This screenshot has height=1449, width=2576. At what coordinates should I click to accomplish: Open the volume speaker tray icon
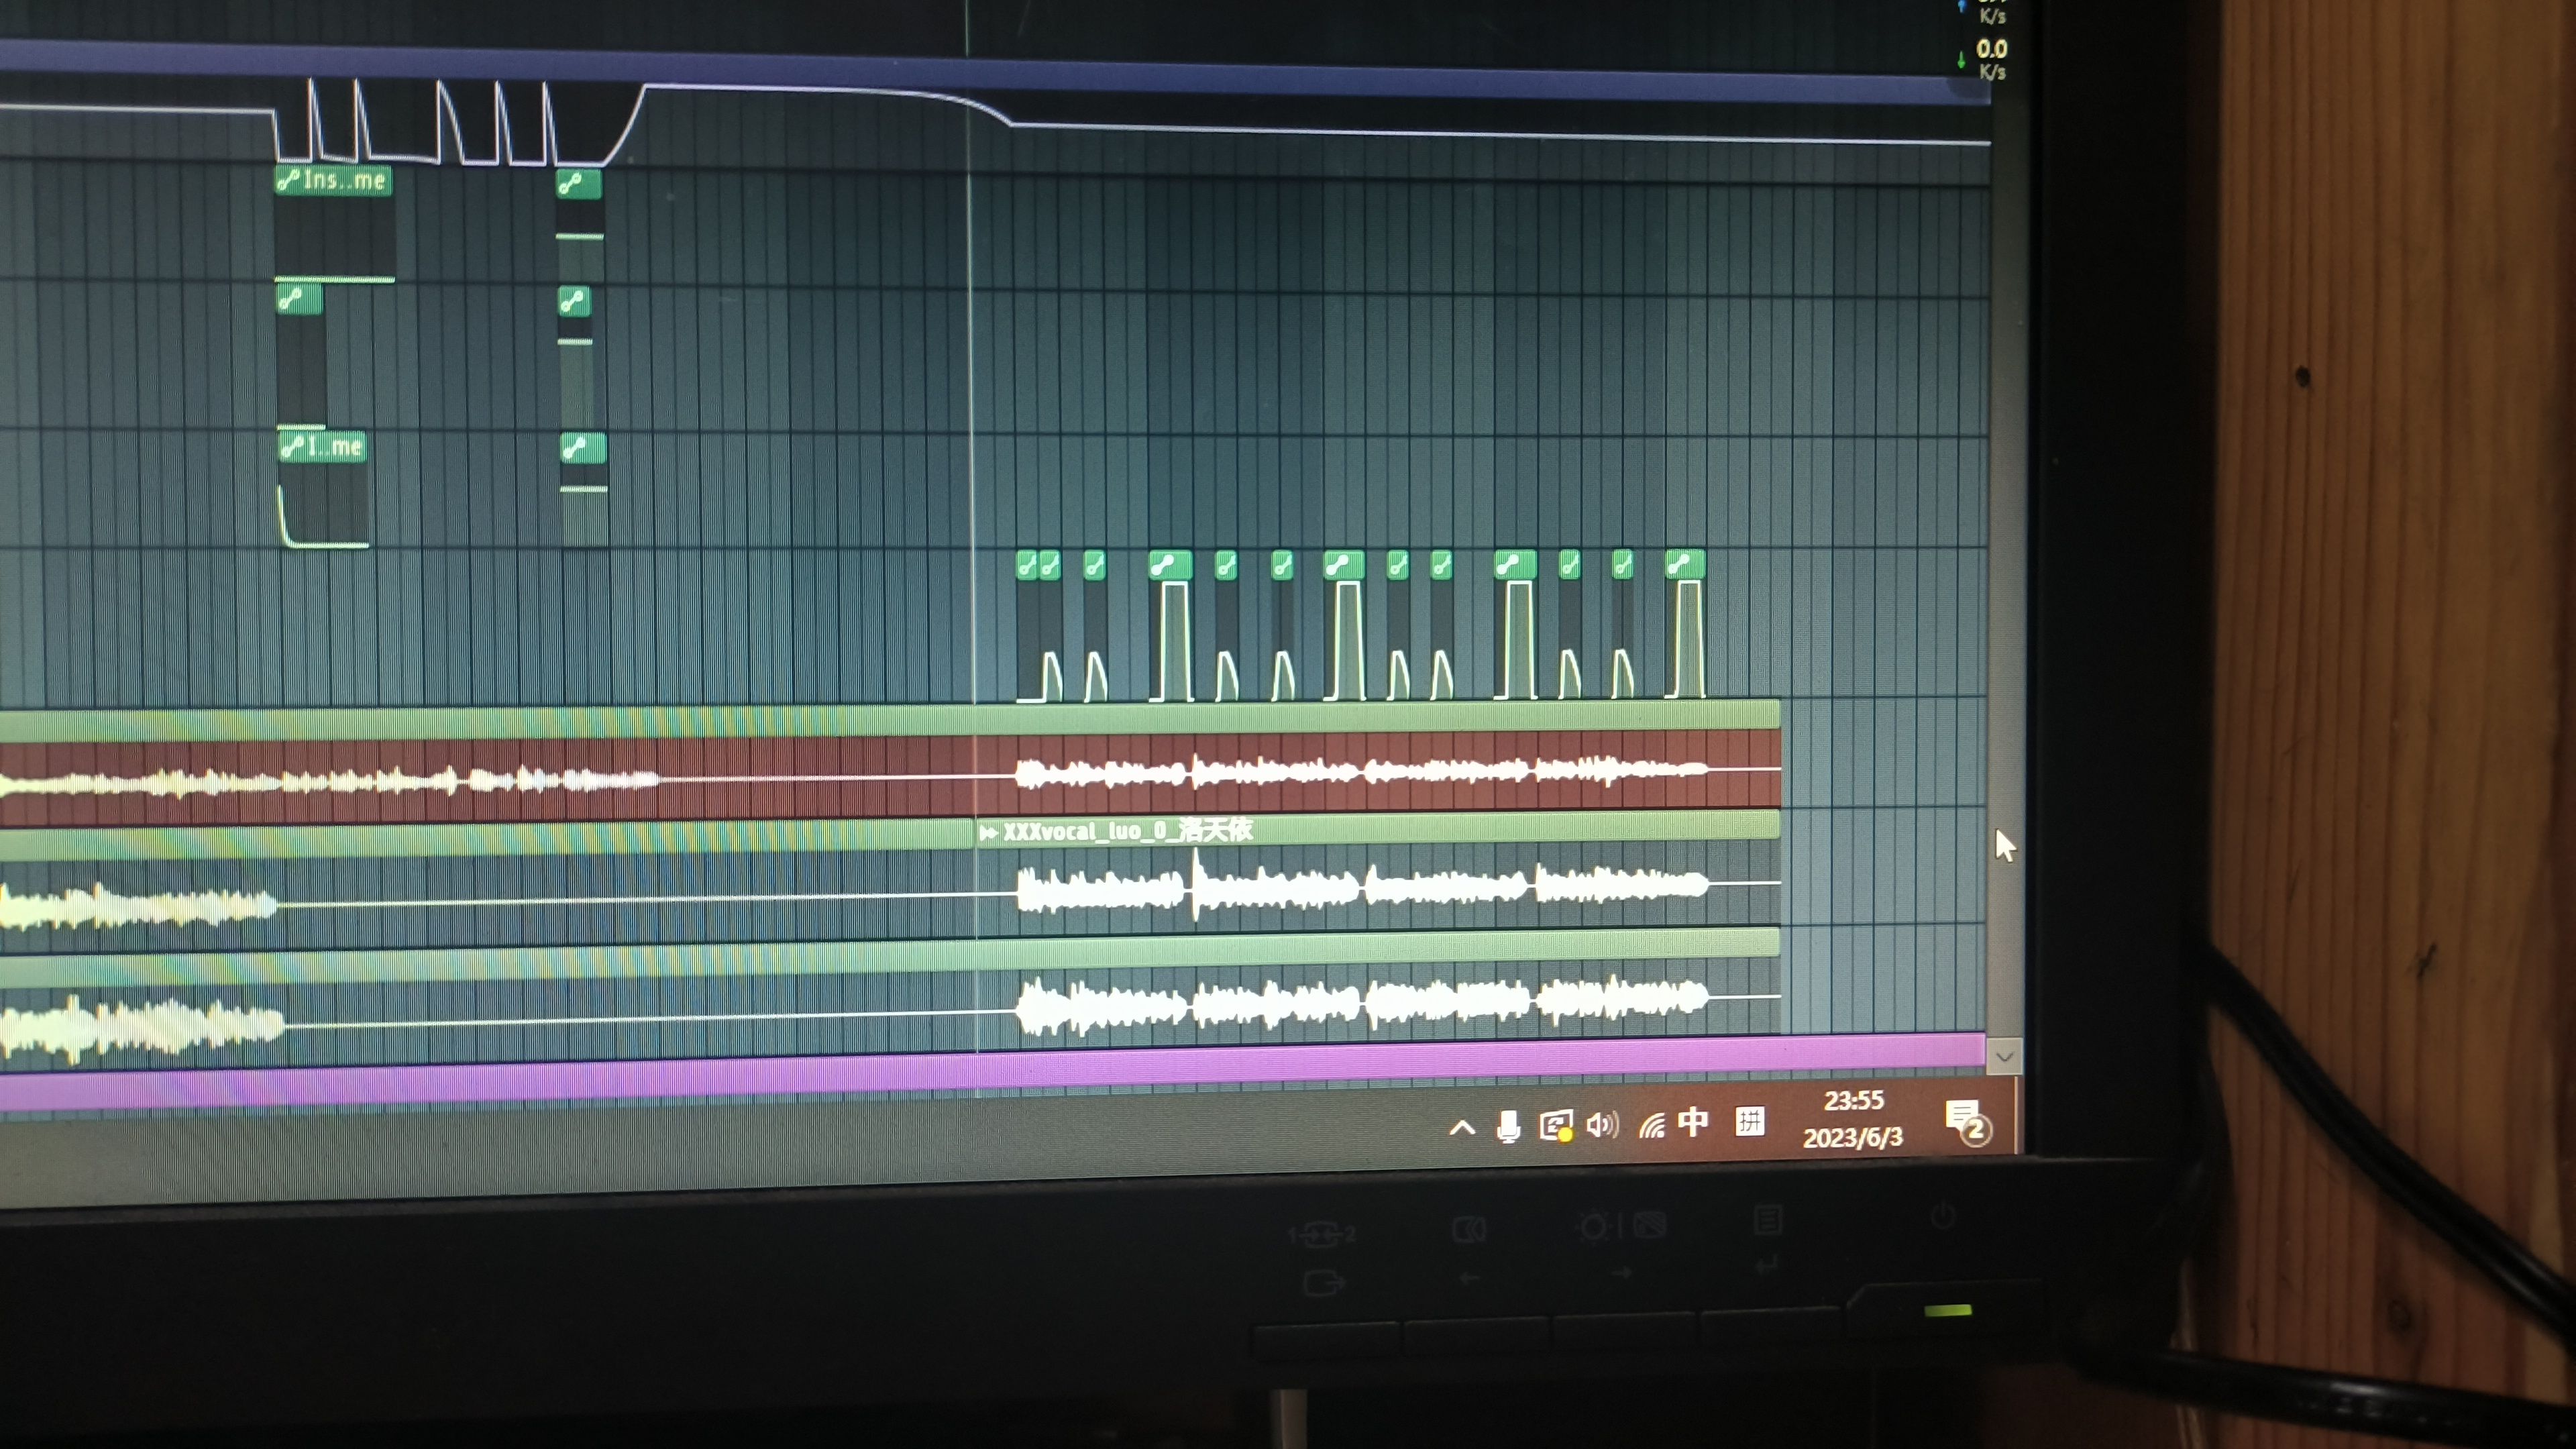pos(1601,1125)
